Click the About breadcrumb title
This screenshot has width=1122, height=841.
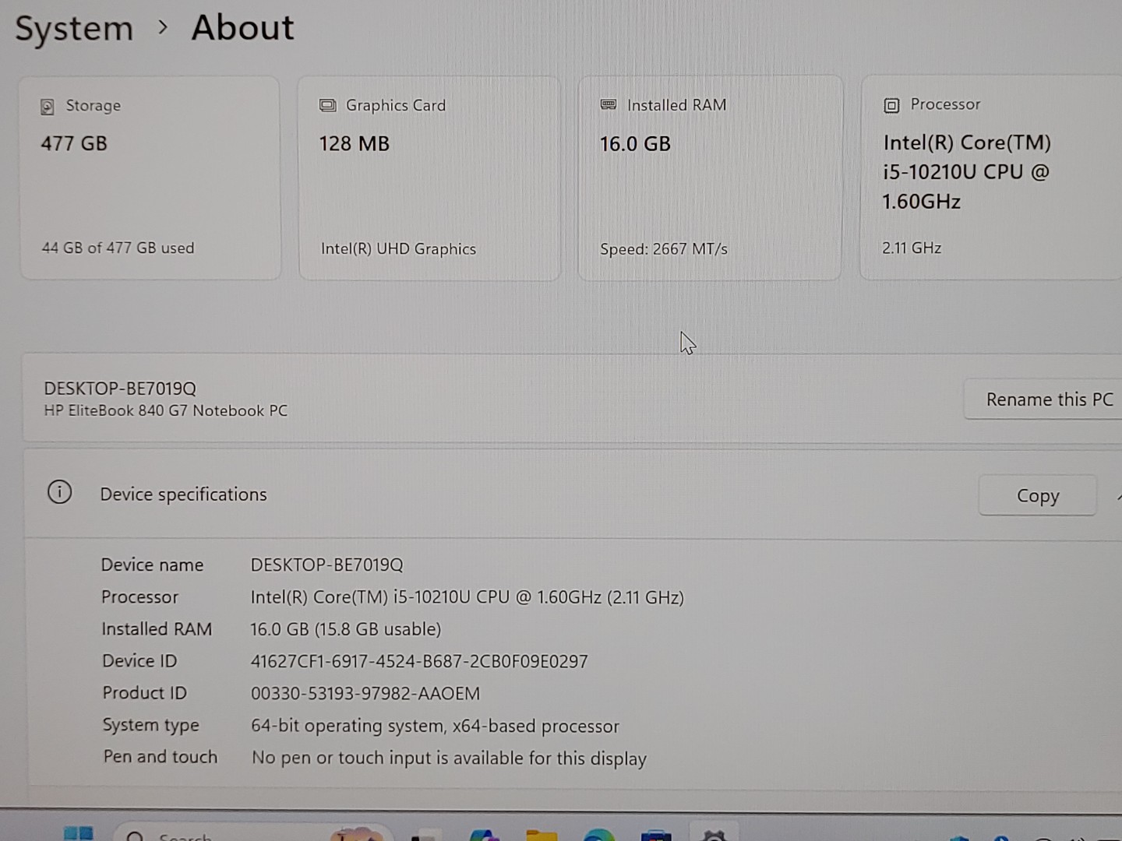point(242,28)
